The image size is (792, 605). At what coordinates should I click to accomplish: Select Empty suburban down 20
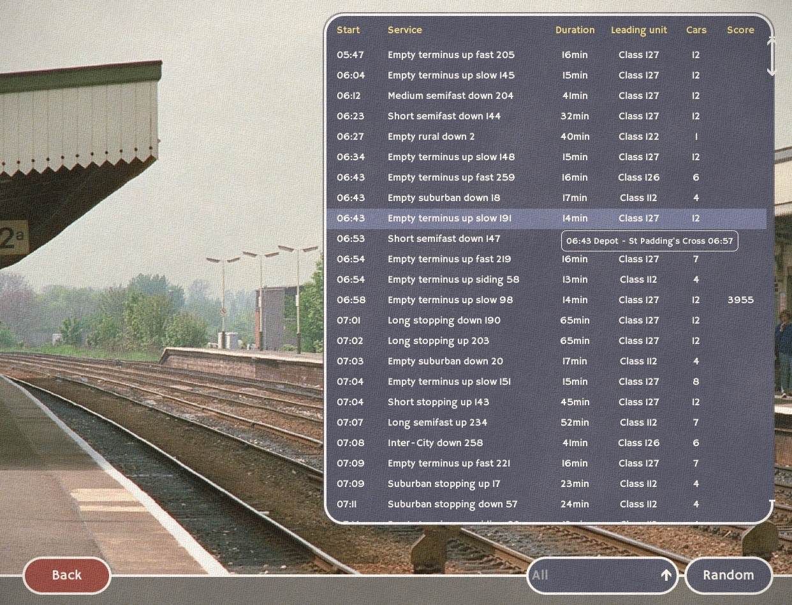(546, 361)
